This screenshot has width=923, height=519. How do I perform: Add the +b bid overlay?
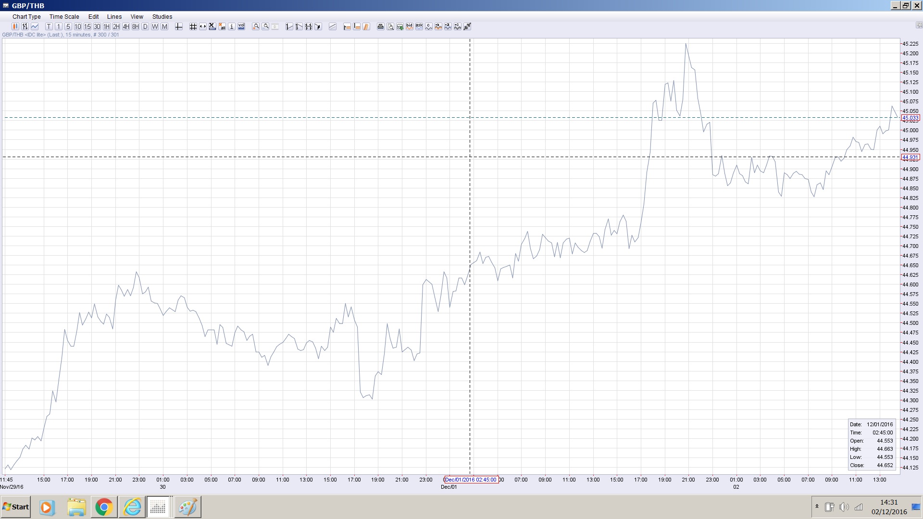coord(438,26)
